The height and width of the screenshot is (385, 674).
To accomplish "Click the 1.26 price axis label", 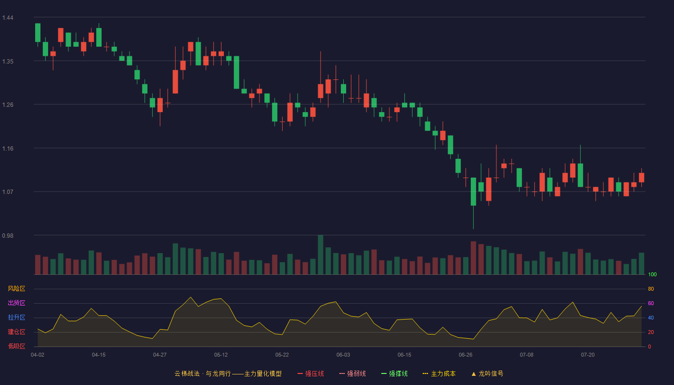I will tap(8, 105).
